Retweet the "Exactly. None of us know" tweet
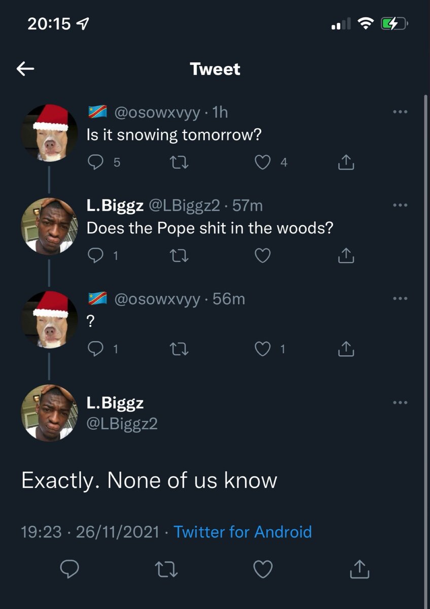This screenshot has width=430, height=609. (x=166, y=569)
